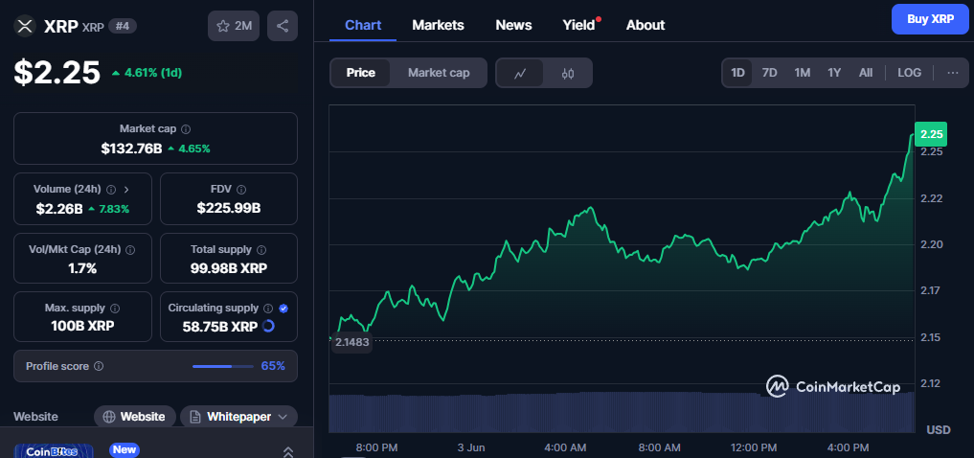Select the 7D time range
Viewport: 974px width, 458px height.
pos(770,73)
